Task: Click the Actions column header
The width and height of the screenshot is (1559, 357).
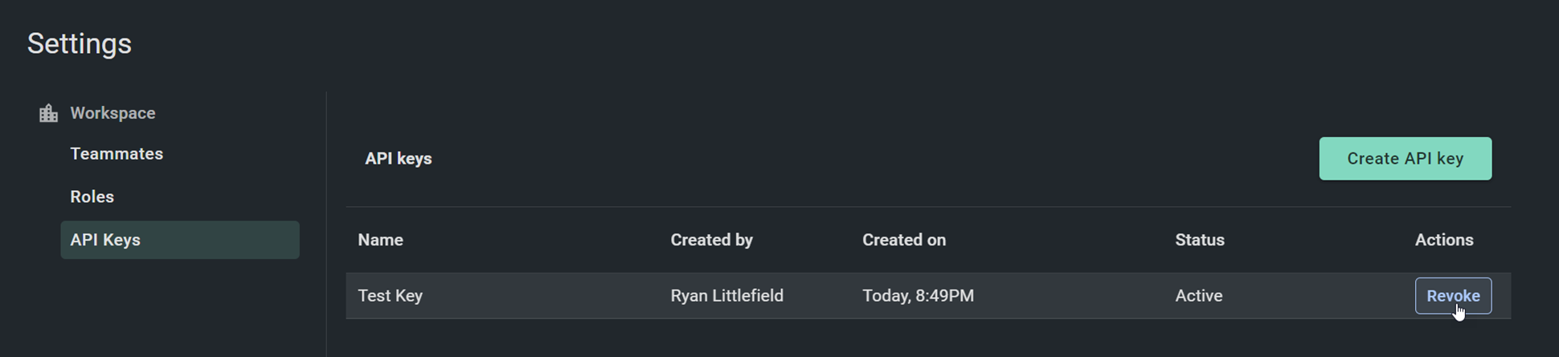Action: tap(1444, 240)
